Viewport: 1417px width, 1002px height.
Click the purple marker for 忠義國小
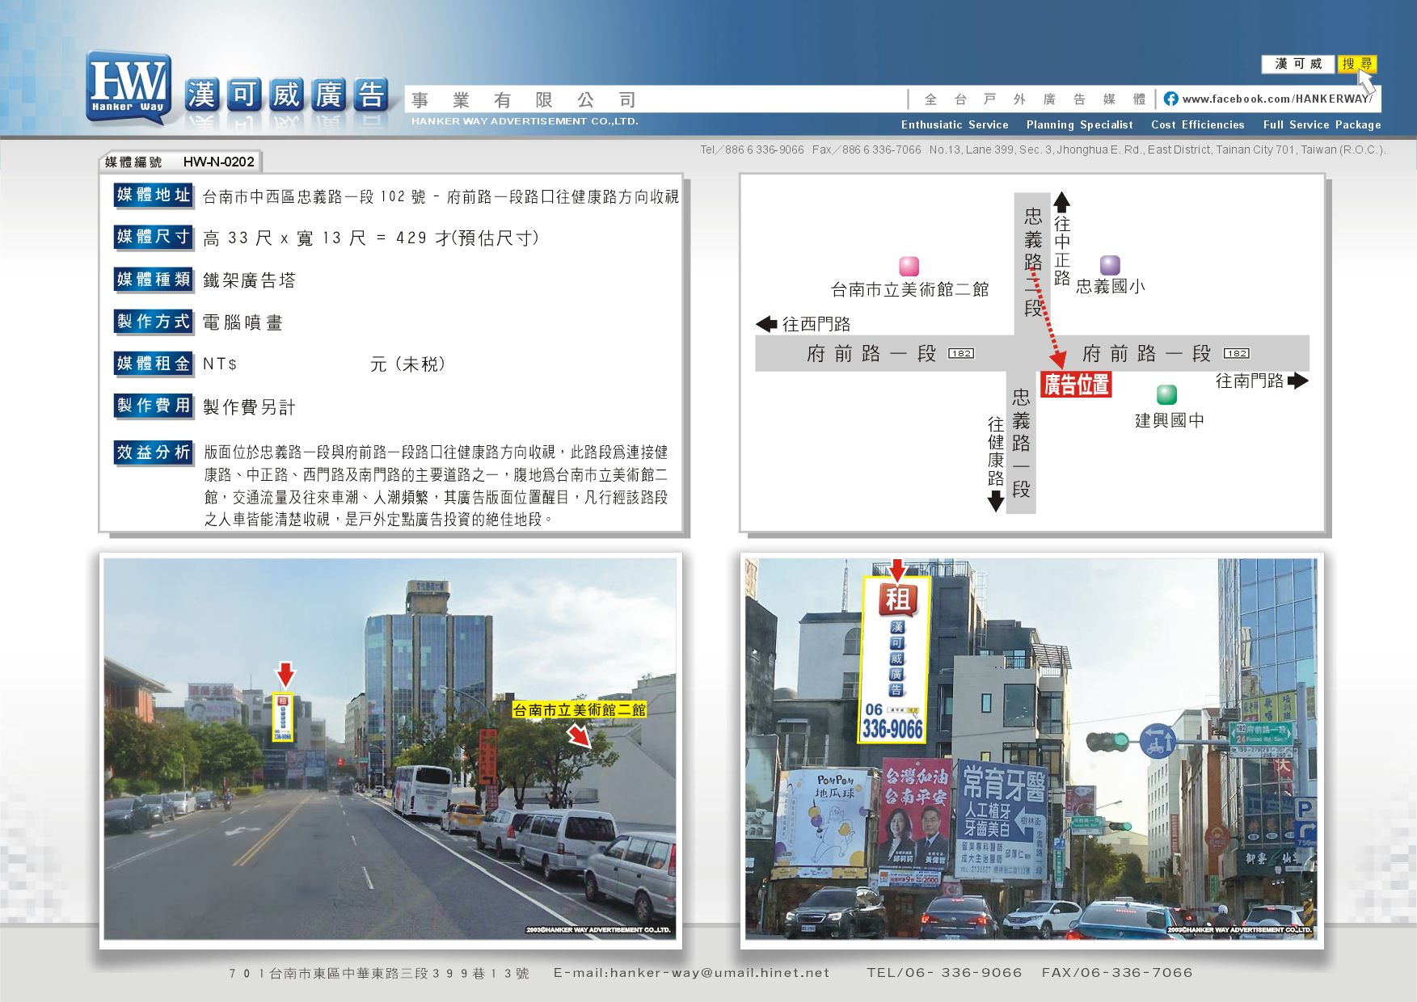tap(1110, 265)
